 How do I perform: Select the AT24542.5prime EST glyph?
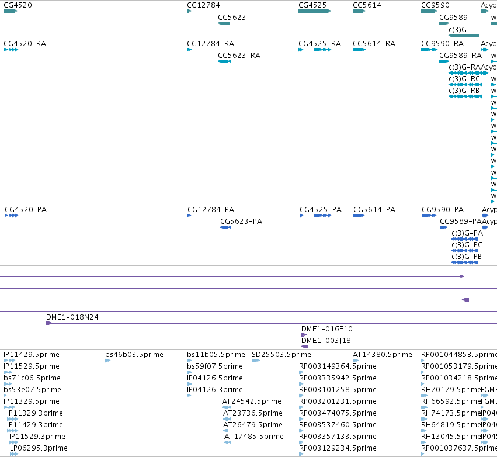[227, 407]
